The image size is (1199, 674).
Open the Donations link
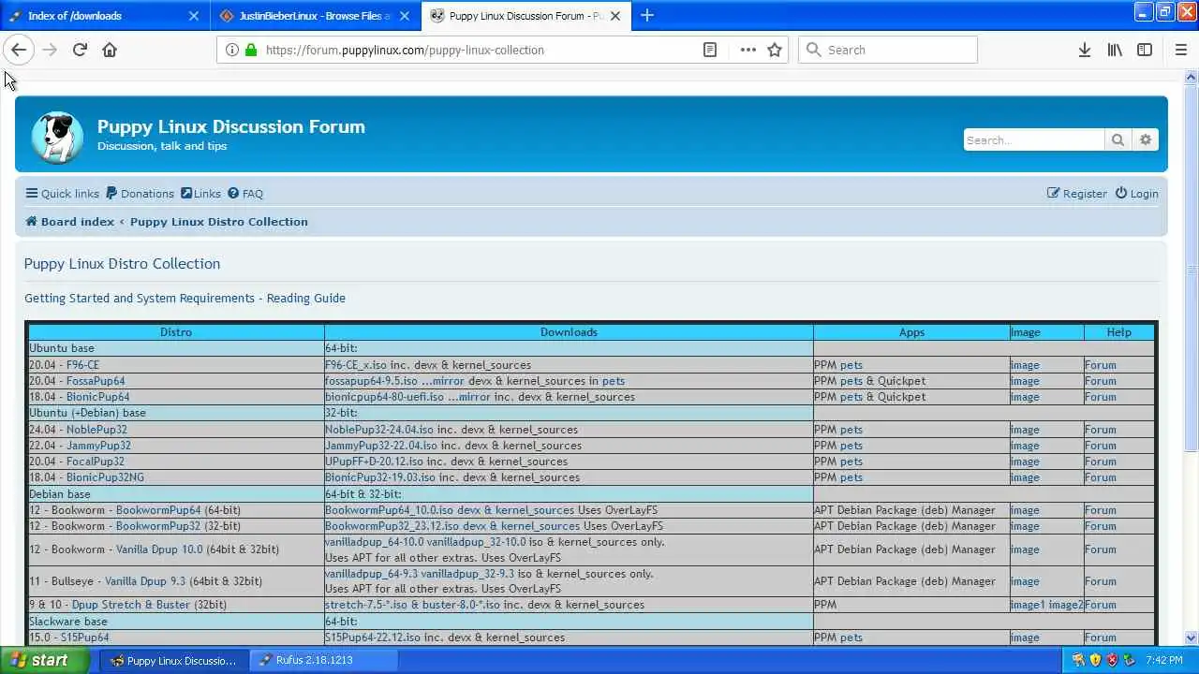click(140, 194)
